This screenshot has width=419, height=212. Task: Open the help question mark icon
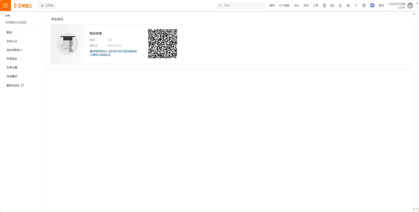pyautogui.click(x=364, y=5)
